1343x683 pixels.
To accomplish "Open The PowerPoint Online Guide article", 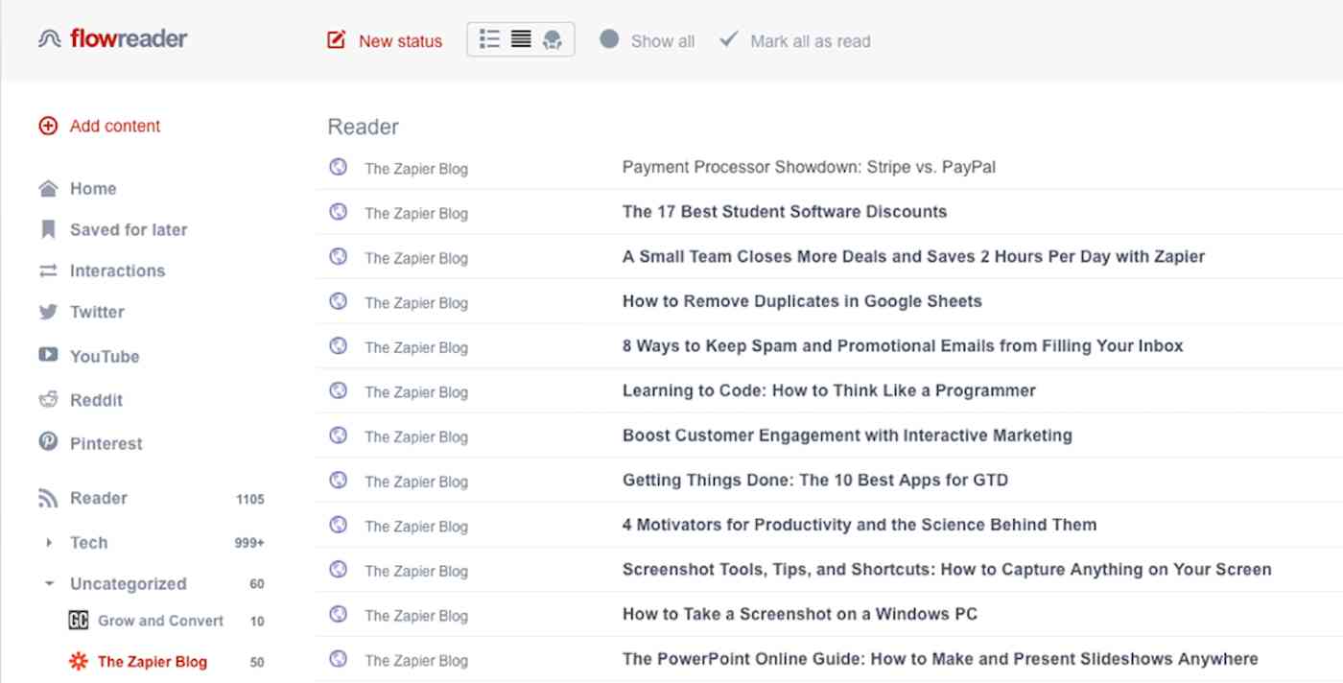I will pyautogui.click(x=940, y=660).
